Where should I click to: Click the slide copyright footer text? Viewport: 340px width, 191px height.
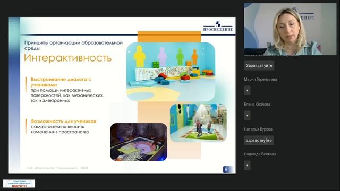[x=57, y=168]
